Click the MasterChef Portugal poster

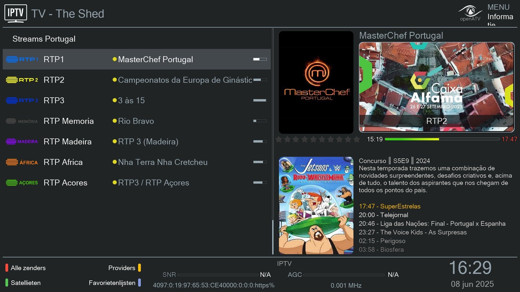[x=316, y=82]
